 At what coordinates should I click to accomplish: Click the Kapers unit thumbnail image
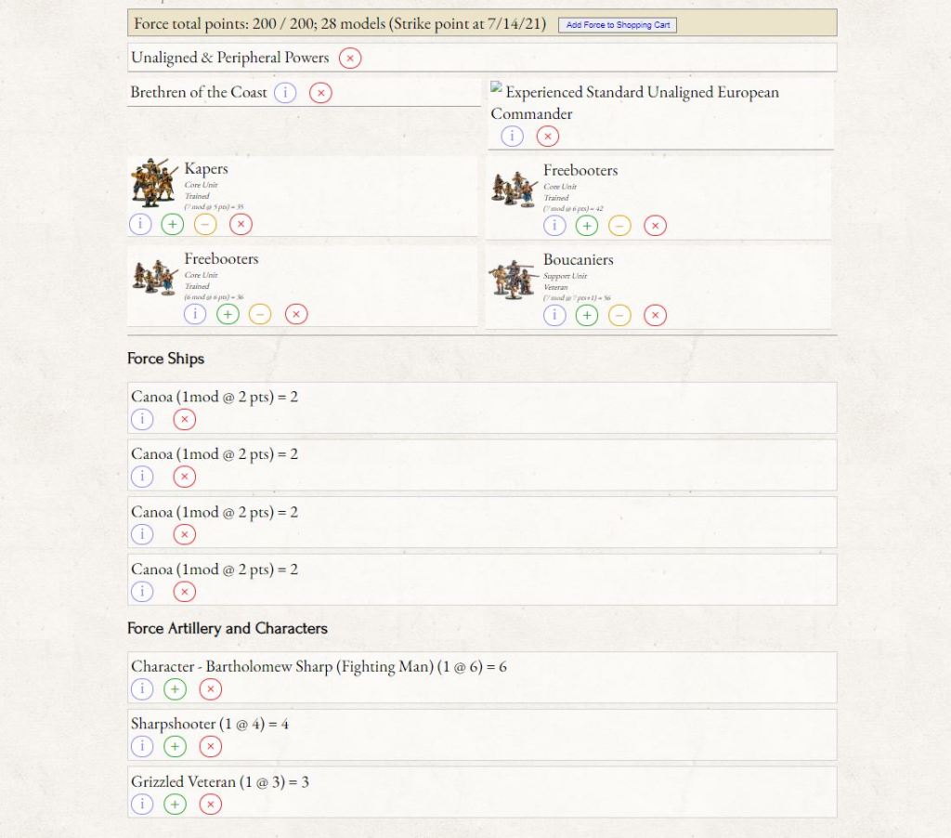tap(153, 182)
